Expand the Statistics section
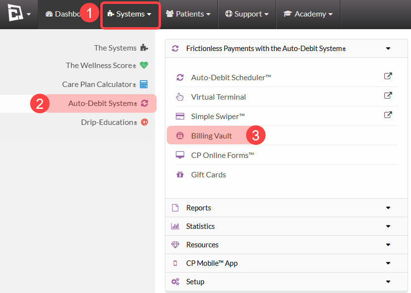411x293 pixels. pos(286,226)
